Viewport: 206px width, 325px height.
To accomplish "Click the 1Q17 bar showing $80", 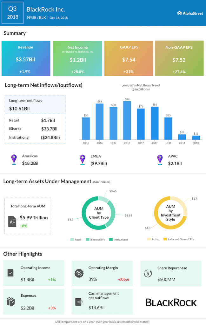I will pyautogui.click(x=113, y=123).
